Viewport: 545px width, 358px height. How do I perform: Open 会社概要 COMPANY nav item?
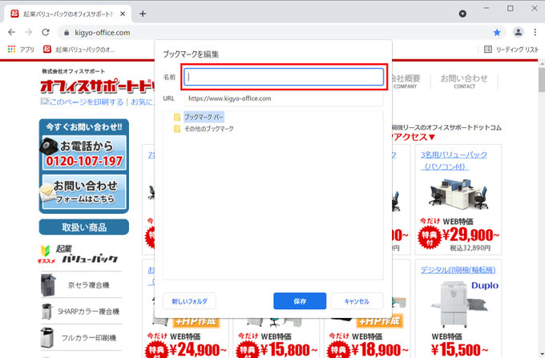pos(406,81)
